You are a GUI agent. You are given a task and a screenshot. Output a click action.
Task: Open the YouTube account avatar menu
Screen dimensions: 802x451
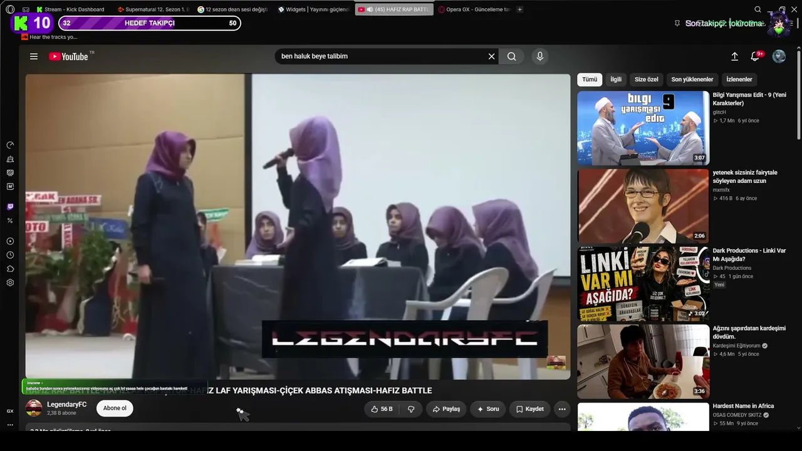click(x=779, y=56)
